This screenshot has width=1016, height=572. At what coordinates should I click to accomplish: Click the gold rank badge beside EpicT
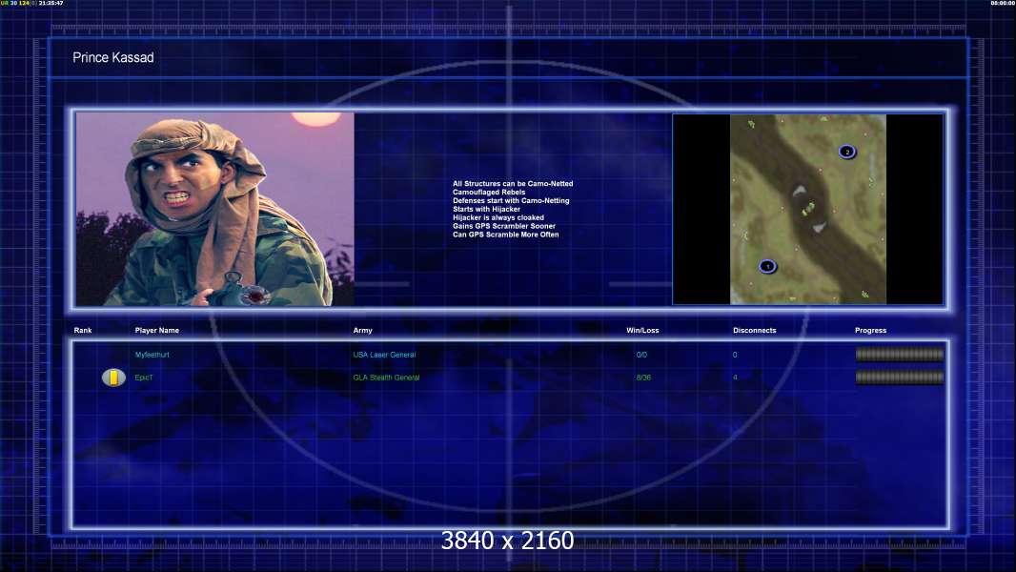pos(113,377)
